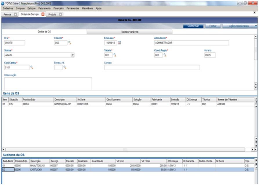The image size is (259, 185).
Task: Click sub-item 02 cell
Action: pyautogui.click(x=8, y=169)
